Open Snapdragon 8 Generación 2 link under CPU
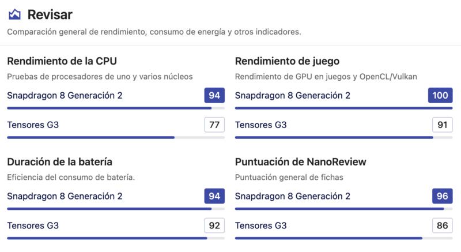461x252 pixels. coord(65,96)
